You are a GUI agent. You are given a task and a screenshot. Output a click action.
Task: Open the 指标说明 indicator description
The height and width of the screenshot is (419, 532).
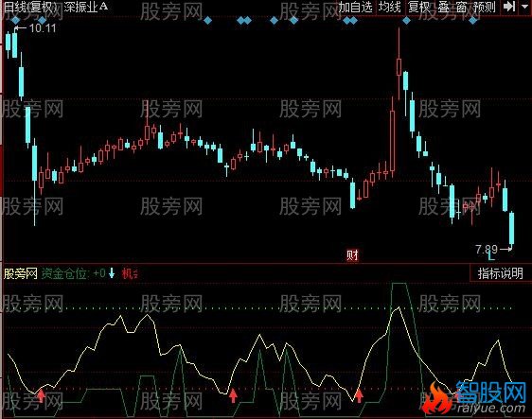[x=501, y=273]
